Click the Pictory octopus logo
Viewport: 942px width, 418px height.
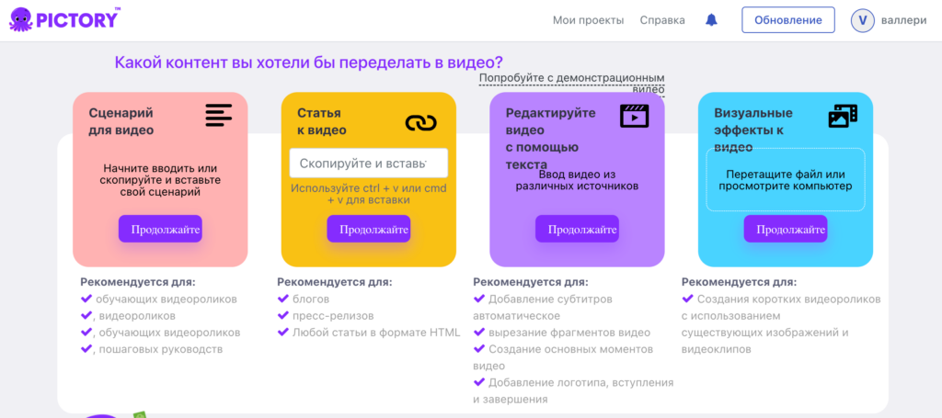click(20, 19)
